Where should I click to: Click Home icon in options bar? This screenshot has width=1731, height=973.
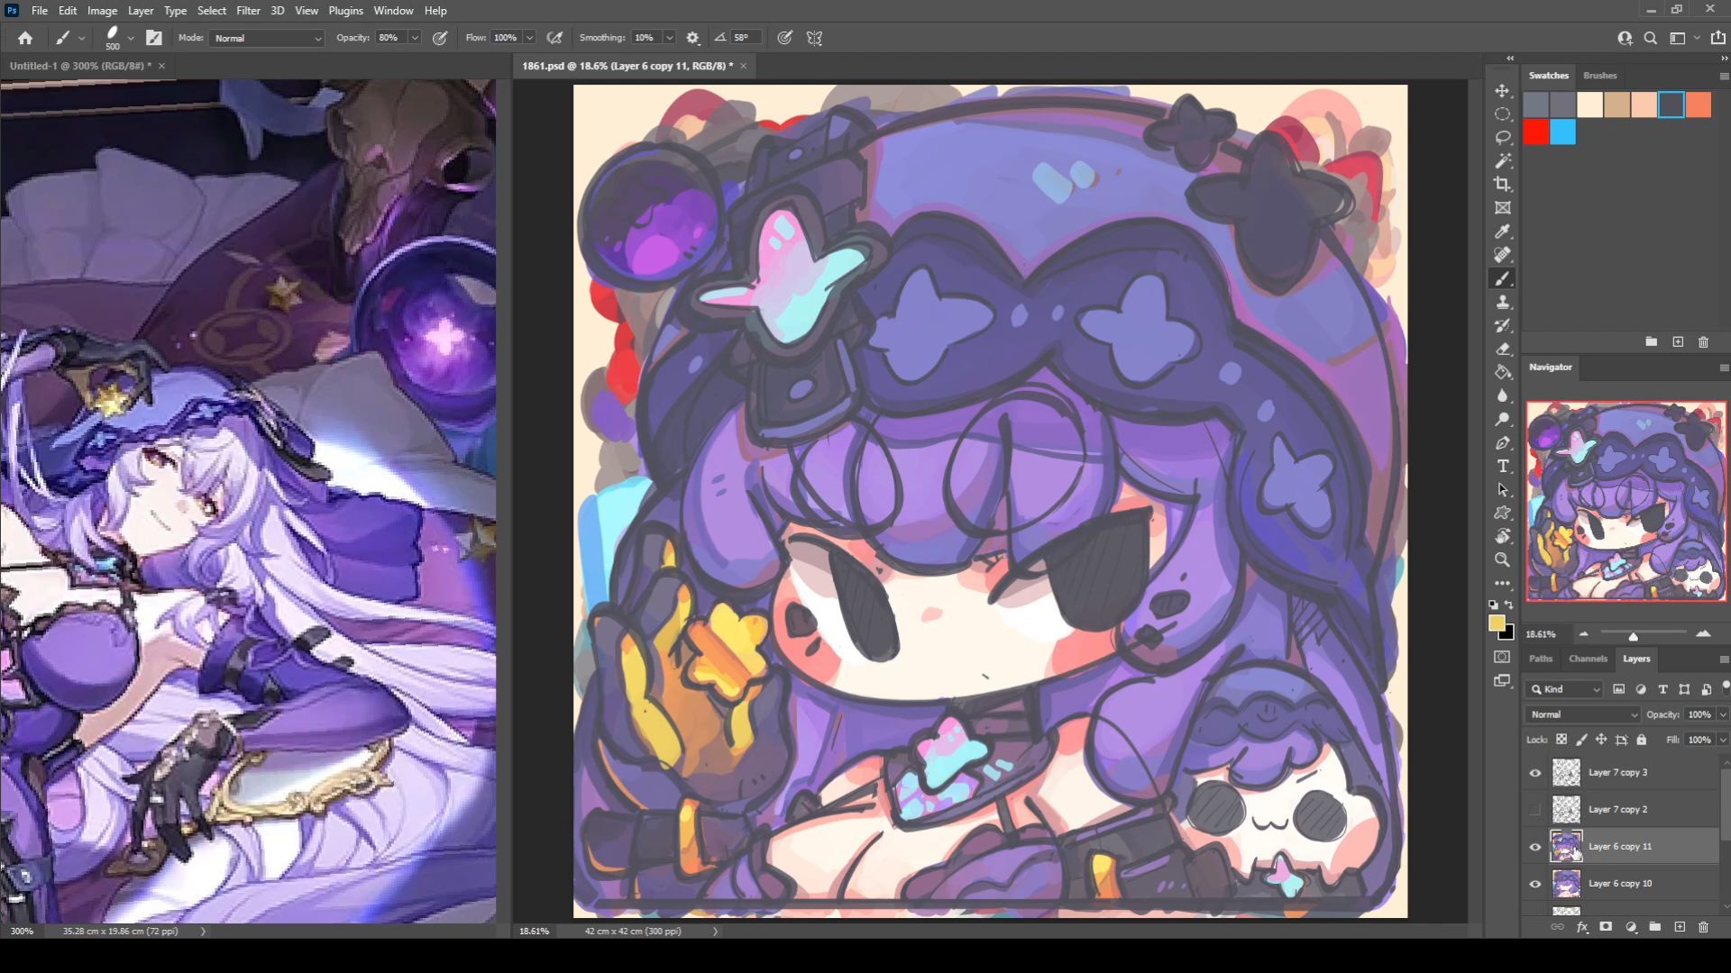25,38
